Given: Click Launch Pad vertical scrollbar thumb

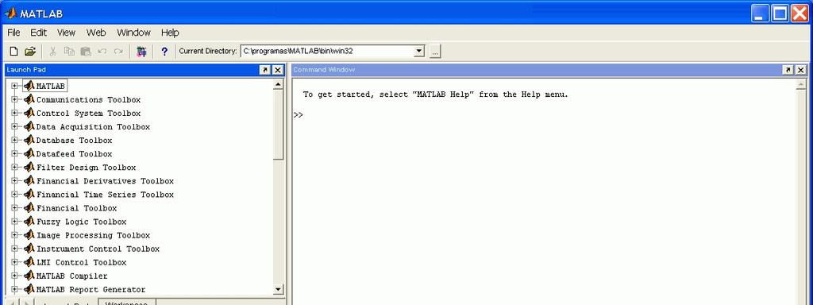Looking at the screenshot, I should coord(279,125).
